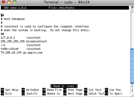Click the '127.0.0.1' address
The height and width of the screenshot is (97, 134).
coord(8,38)
